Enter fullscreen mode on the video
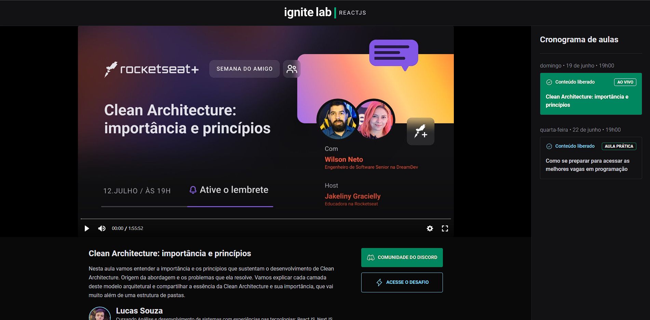 click(x=445, y=229)
